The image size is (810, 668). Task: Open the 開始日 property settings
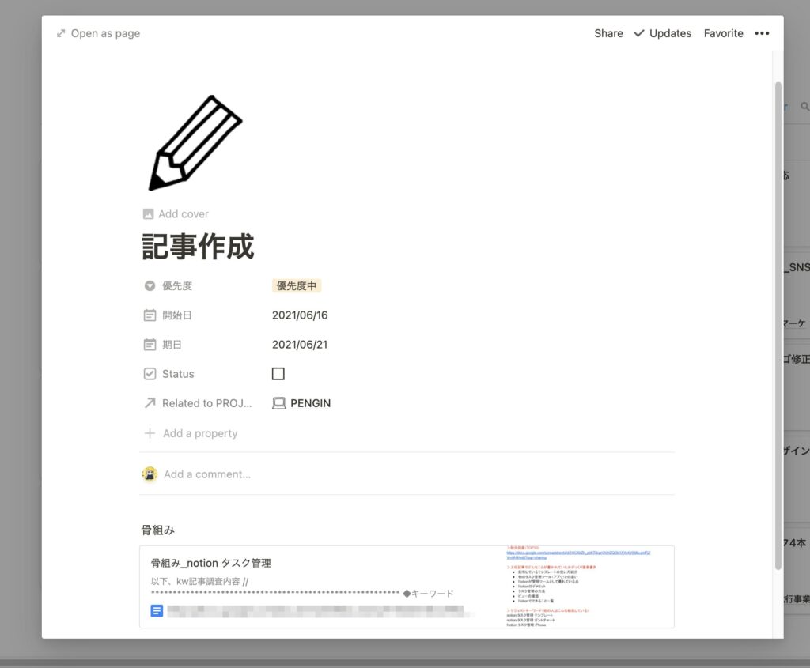177,315
